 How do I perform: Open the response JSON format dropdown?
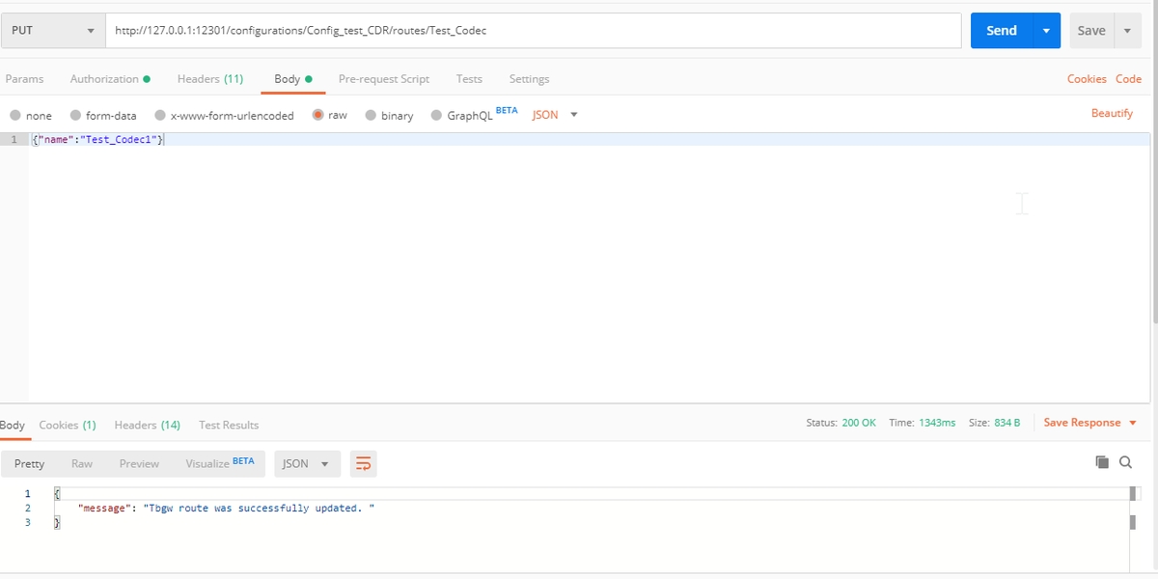coord(305,464)
